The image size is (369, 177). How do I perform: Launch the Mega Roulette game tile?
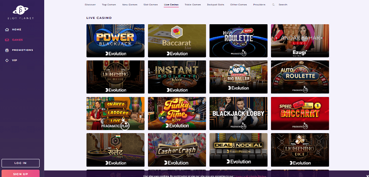pos(238,40)
